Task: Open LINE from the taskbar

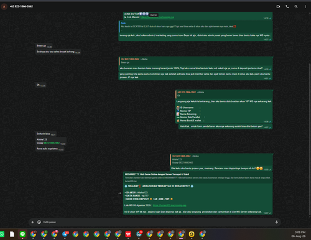Action: click(x=22, y=234)
